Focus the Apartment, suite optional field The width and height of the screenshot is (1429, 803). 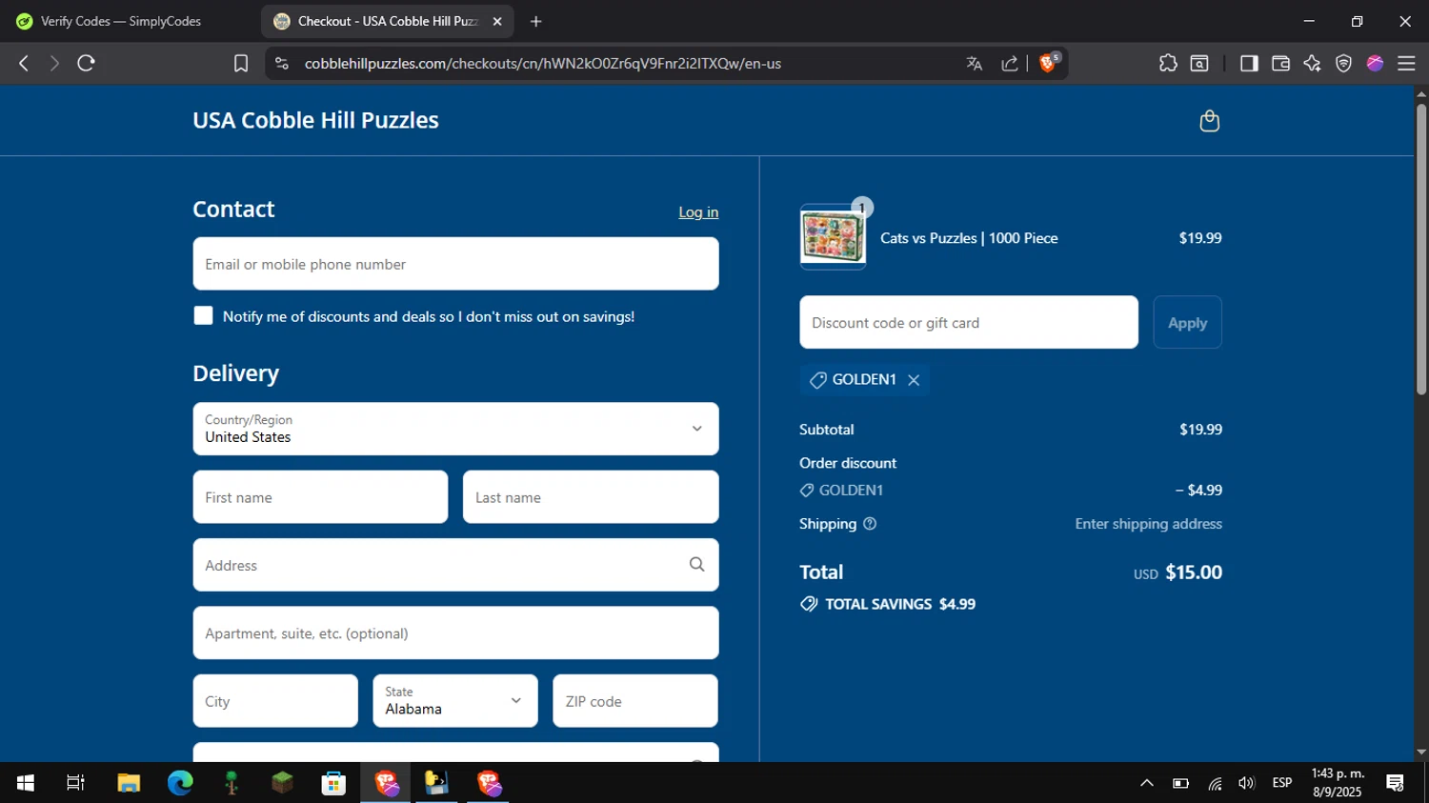pos(455,633)
